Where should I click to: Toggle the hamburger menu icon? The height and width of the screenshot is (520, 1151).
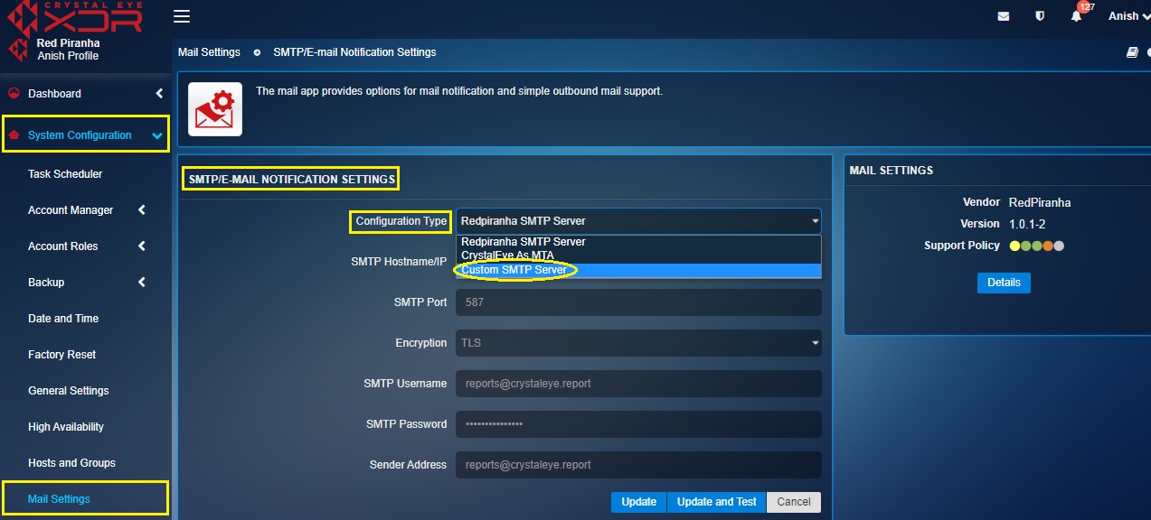[182, 16]
